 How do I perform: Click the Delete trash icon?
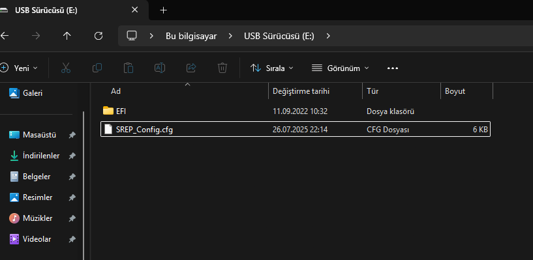coord(222,68)
